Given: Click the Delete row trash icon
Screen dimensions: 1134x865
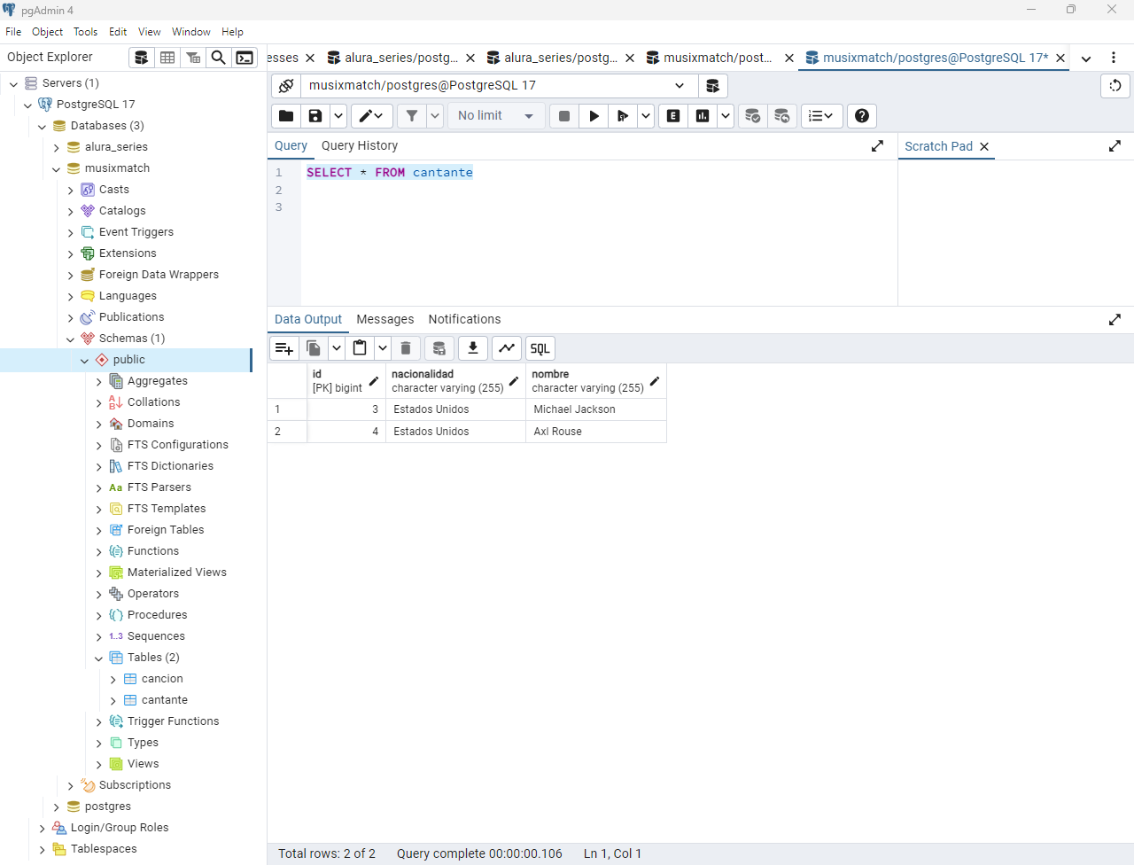Looking at the screenshot, I should [406, 348].
